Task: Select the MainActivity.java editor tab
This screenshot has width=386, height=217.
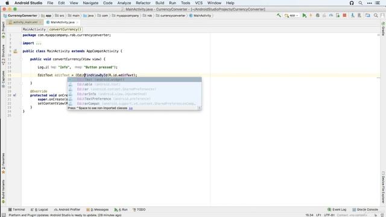Action: (x=62, y=22)
